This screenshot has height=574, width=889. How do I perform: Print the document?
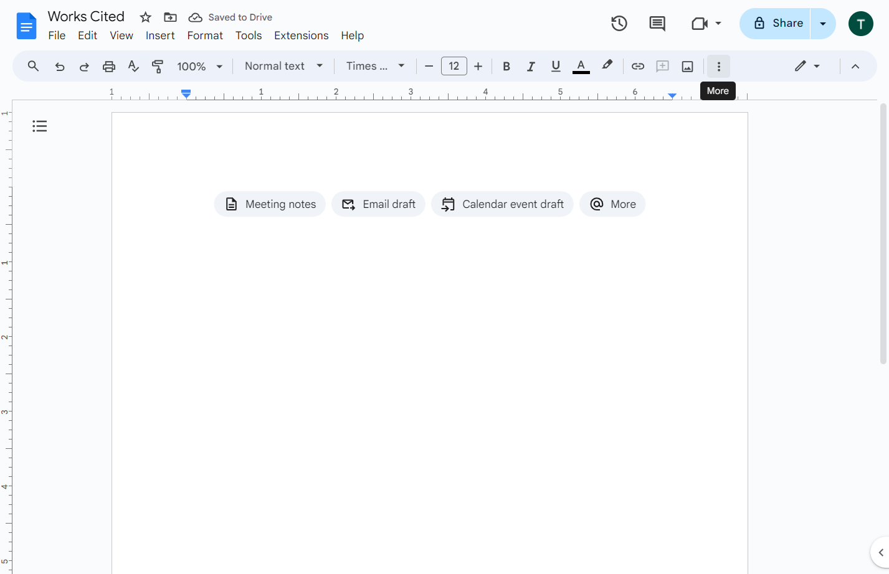[109, 67]
